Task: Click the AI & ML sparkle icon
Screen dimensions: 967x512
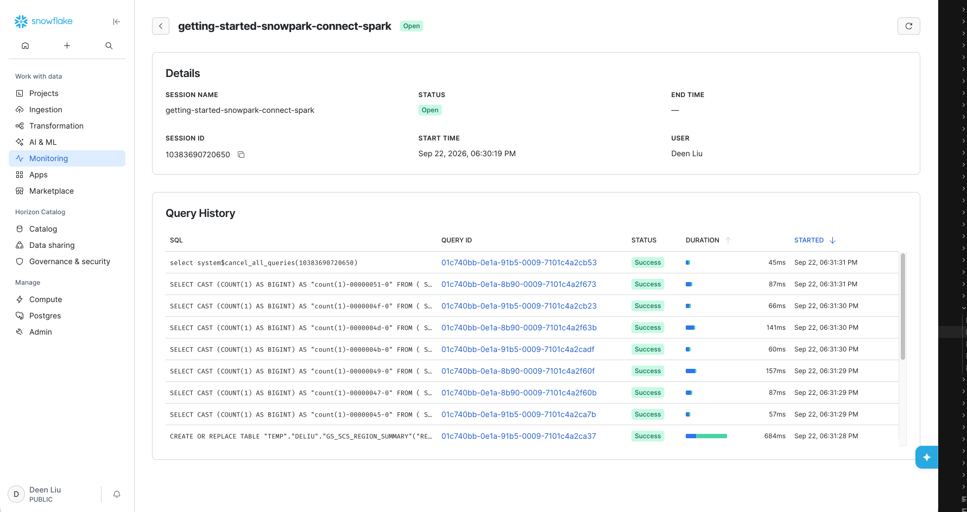Action: (x=20, y=142)
